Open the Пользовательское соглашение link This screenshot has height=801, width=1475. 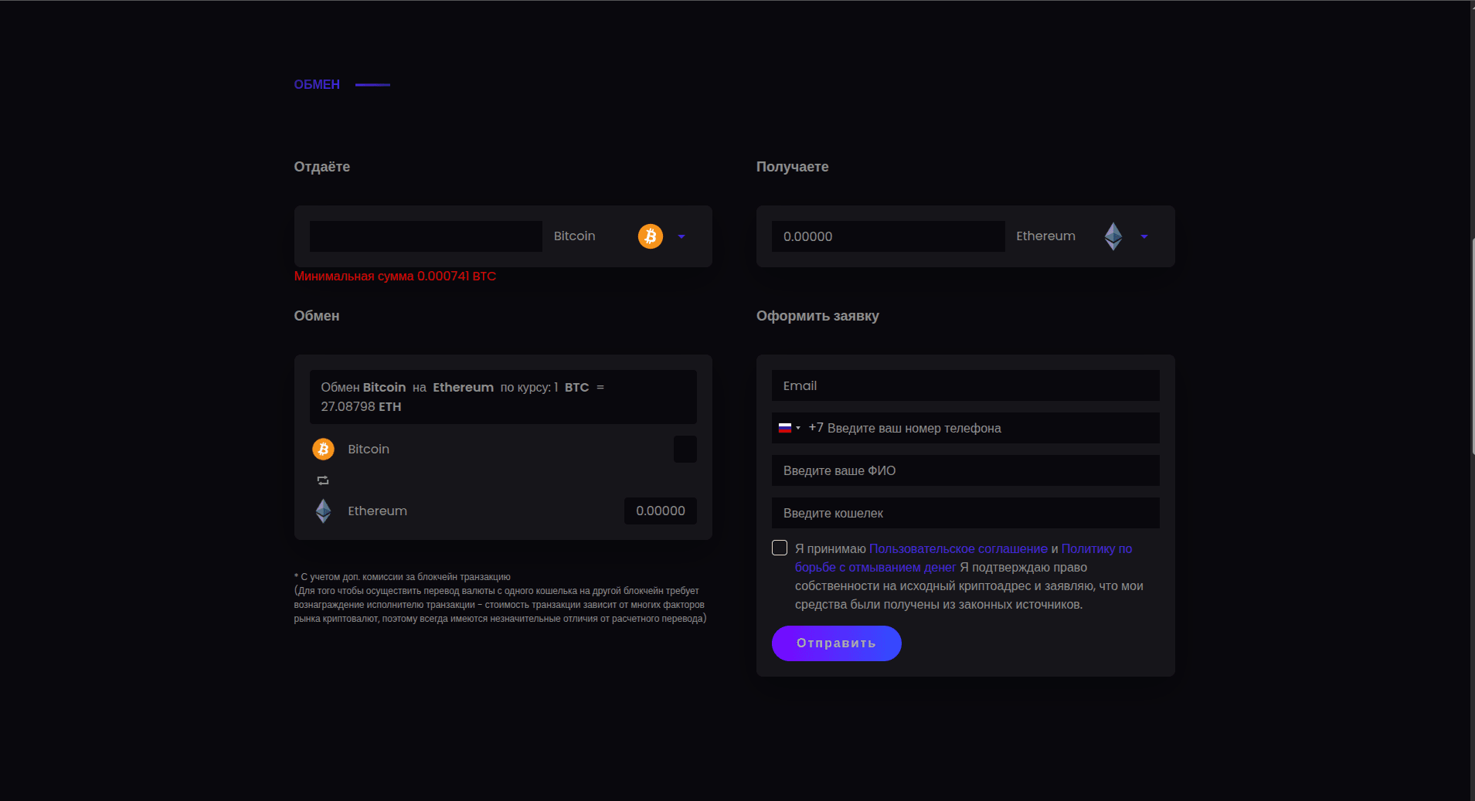coord(958,548)
